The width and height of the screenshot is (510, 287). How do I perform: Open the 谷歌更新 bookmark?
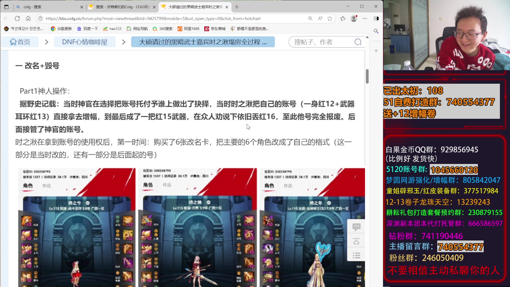[x=61, y=29]
